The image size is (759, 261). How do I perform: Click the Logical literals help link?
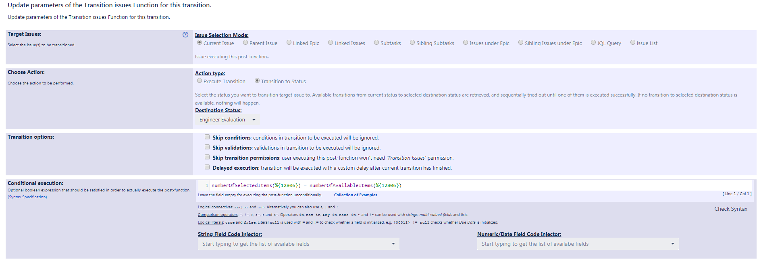click(210, 222)
